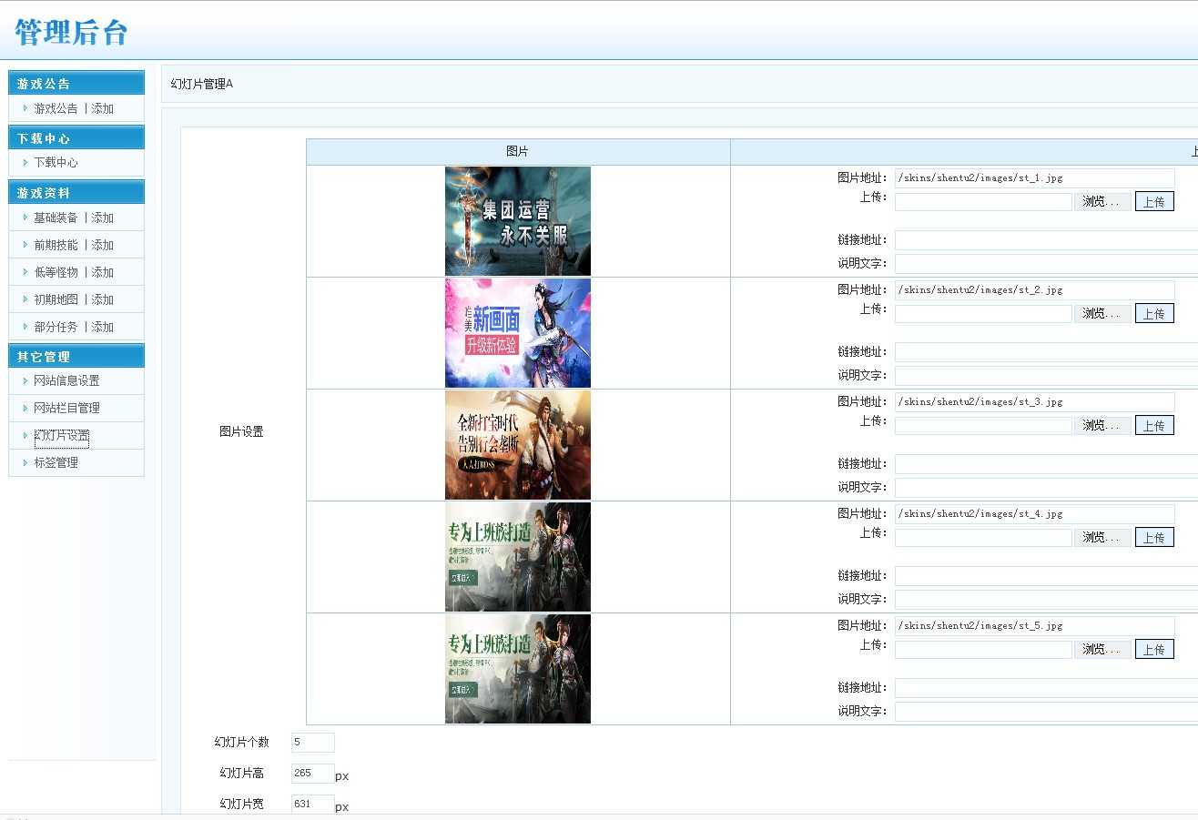Click the arrow icon beside 初期地图
Viewport: 1198px width, 820px height.
(x=25, y=299)
